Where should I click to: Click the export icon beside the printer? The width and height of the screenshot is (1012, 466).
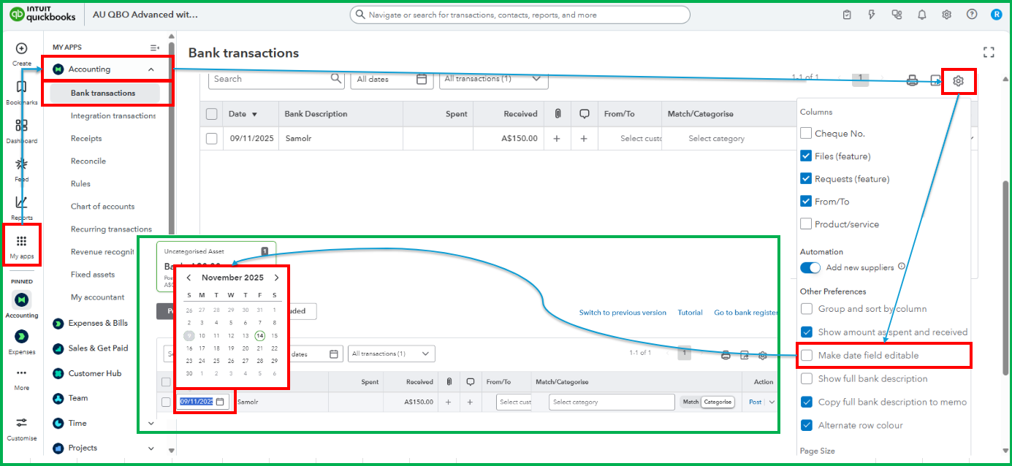coord(935,81)
